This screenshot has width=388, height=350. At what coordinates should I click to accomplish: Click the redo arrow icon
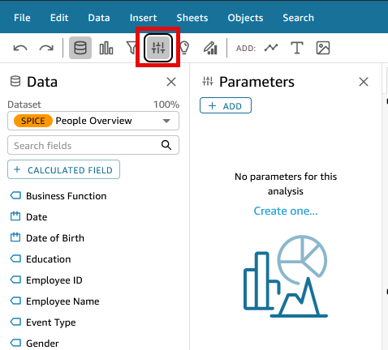tap(46, 49)
